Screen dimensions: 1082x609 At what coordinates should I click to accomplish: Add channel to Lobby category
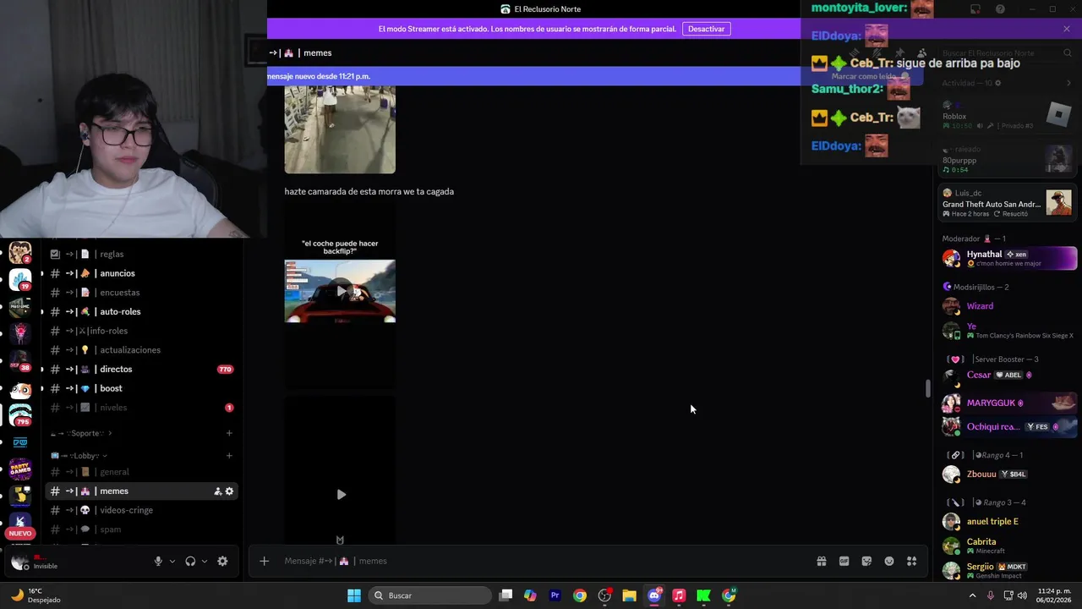coord(229,456)
